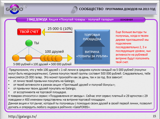Click the red text 'Еще больше выгоды ты'

click(131, 32)
